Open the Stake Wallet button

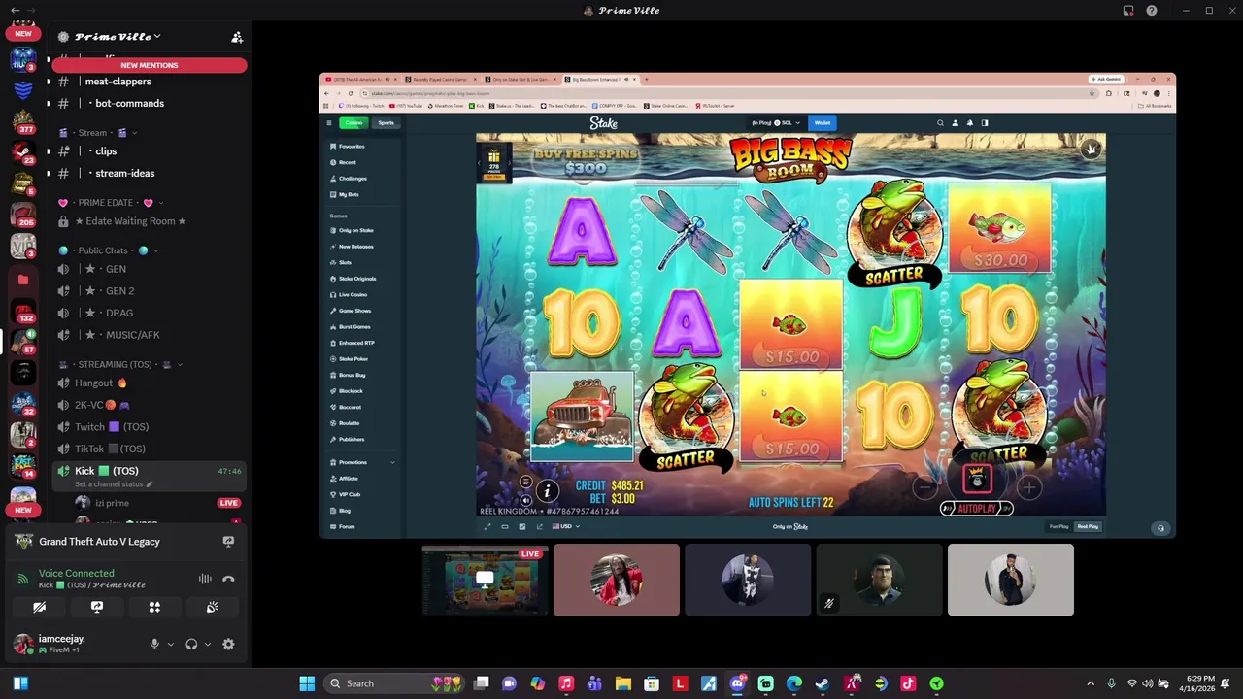(x=823, y=123)
